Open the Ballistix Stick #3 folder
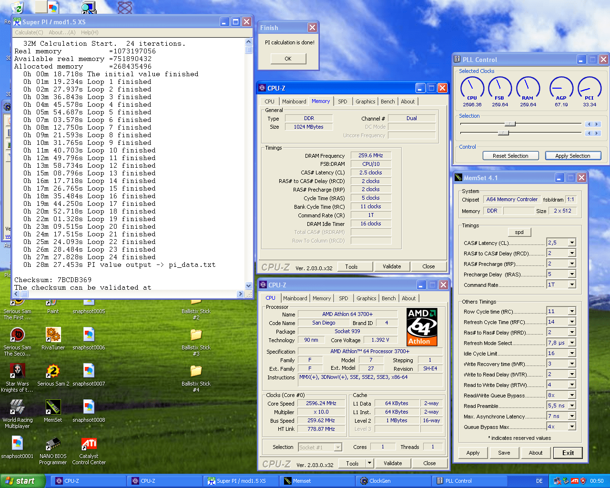This screenshot has height=488, width=610. coord(196,335)
